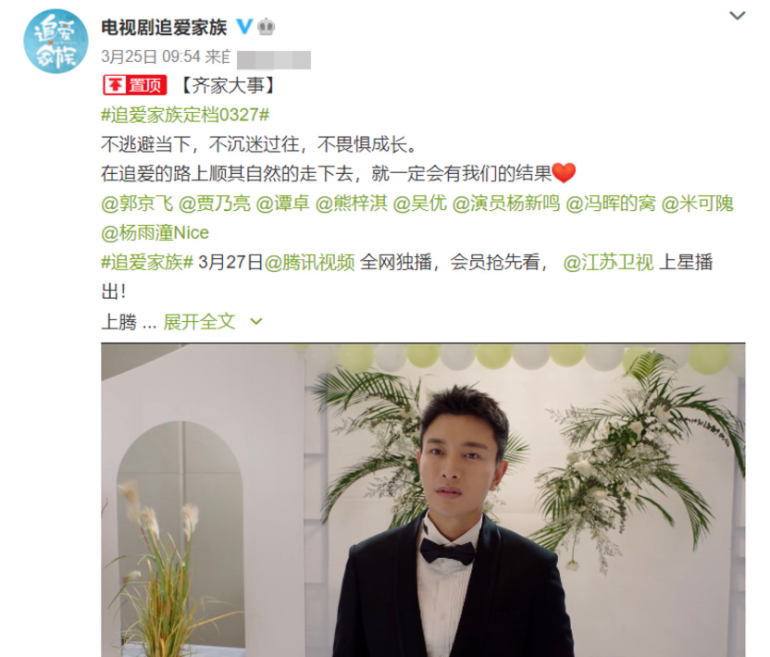Open @腾讯视频 mention link
The image size is (770, 657).
(309, 262)
